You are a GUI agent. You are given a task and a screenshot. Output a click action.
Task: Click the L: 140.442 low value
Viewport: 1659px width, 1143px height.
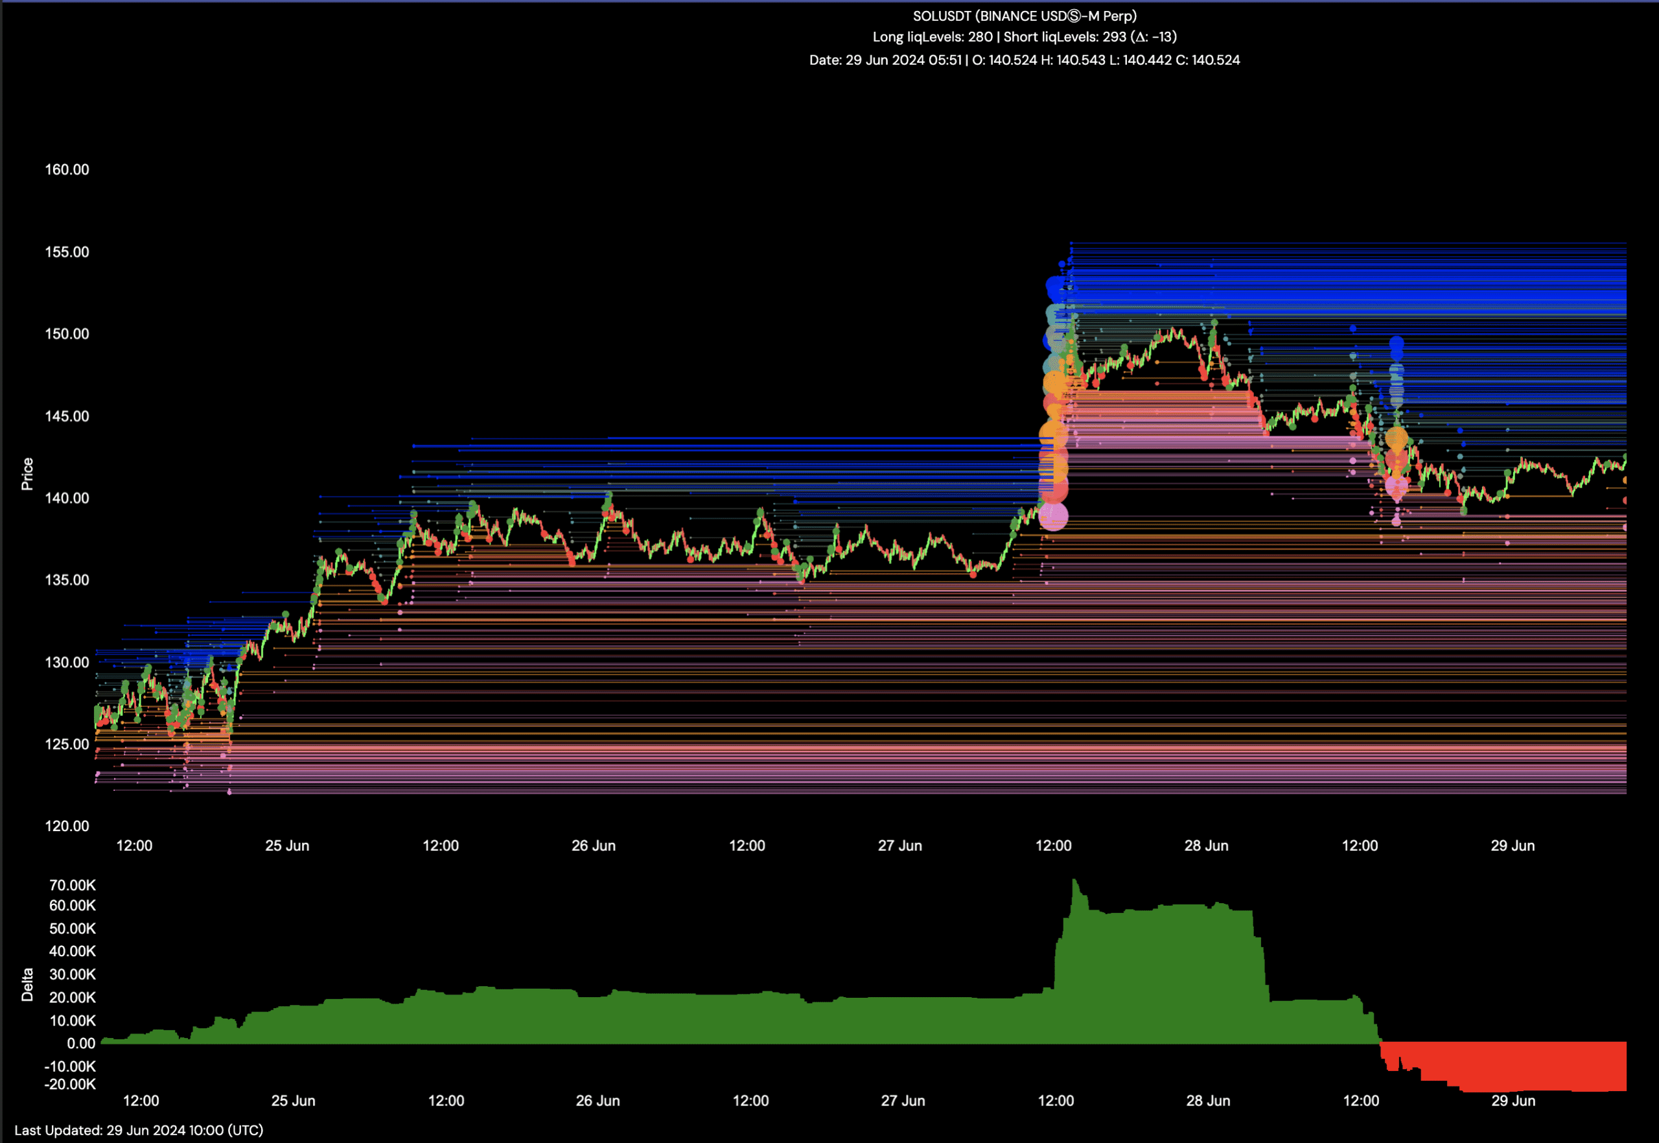coord(1140,60)
